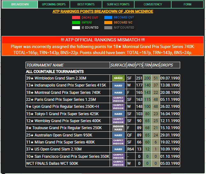This screenshot has width=206, height=174.
Task: Click the Carpet Indoor badge for Milan
Action: pos(118,142)
